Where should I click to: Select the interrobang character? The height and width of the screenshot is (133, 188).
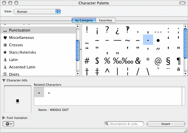coord(128,30)
